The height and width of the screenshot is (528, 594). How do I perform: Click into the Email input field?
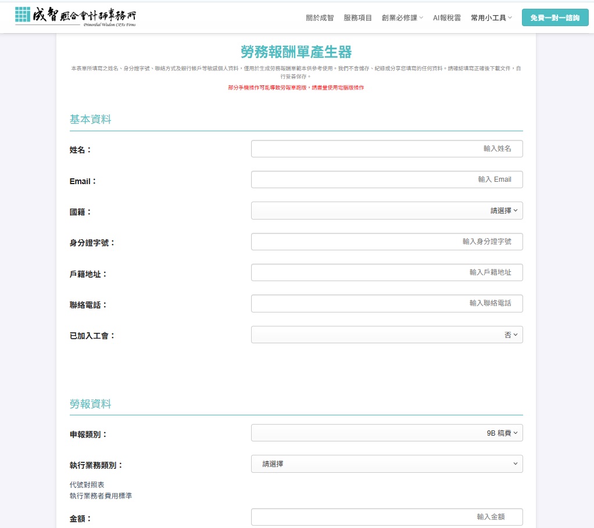(x=387, y=179)
